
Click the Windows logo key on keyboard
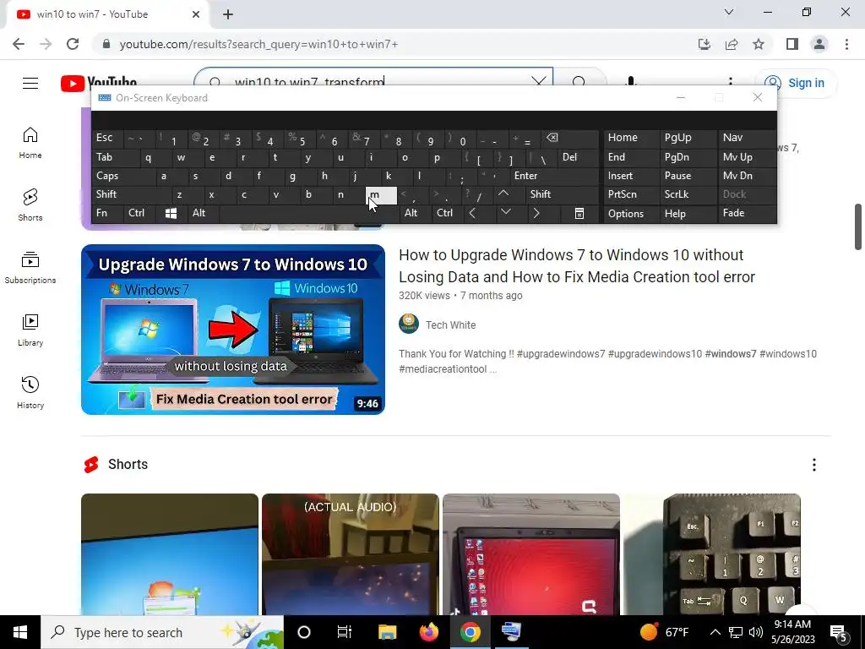[x=171, y=213]
